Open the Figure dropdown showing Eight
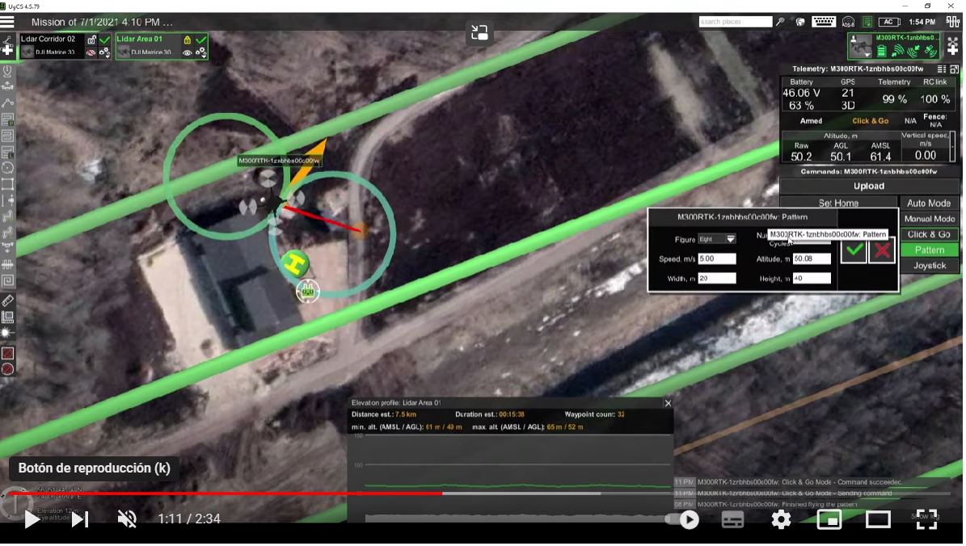Screen dimensions: 966x546 [x=716, y=239]
